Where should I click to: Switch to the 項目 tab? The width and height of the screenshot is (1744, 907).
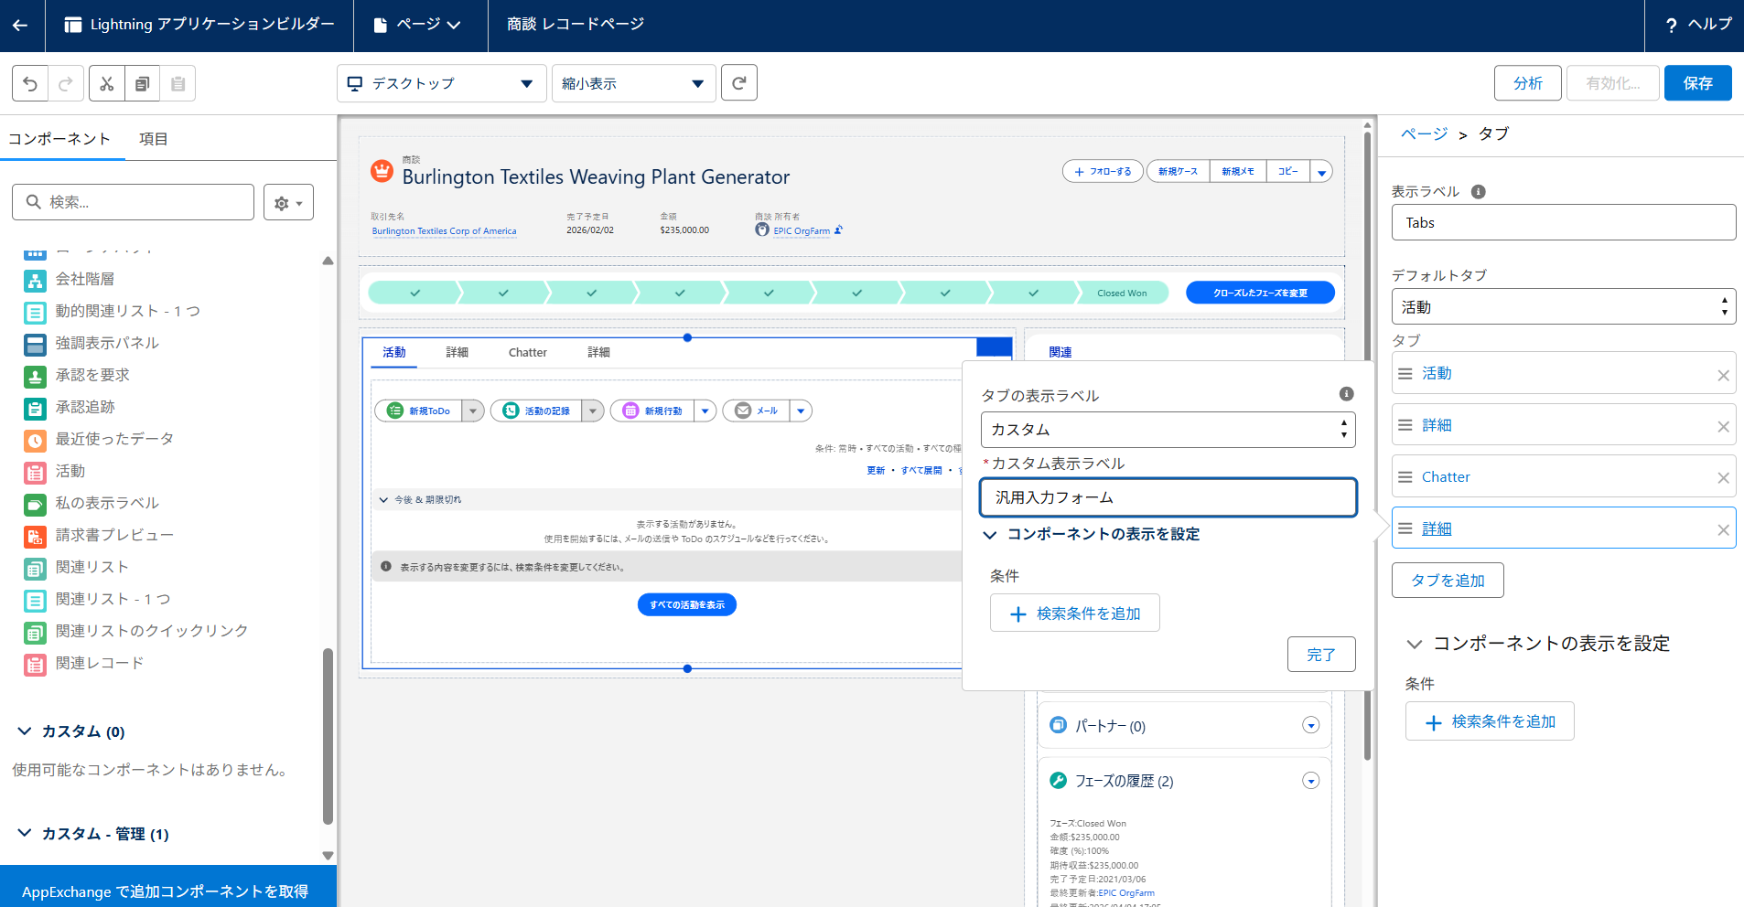pos(153,139)
